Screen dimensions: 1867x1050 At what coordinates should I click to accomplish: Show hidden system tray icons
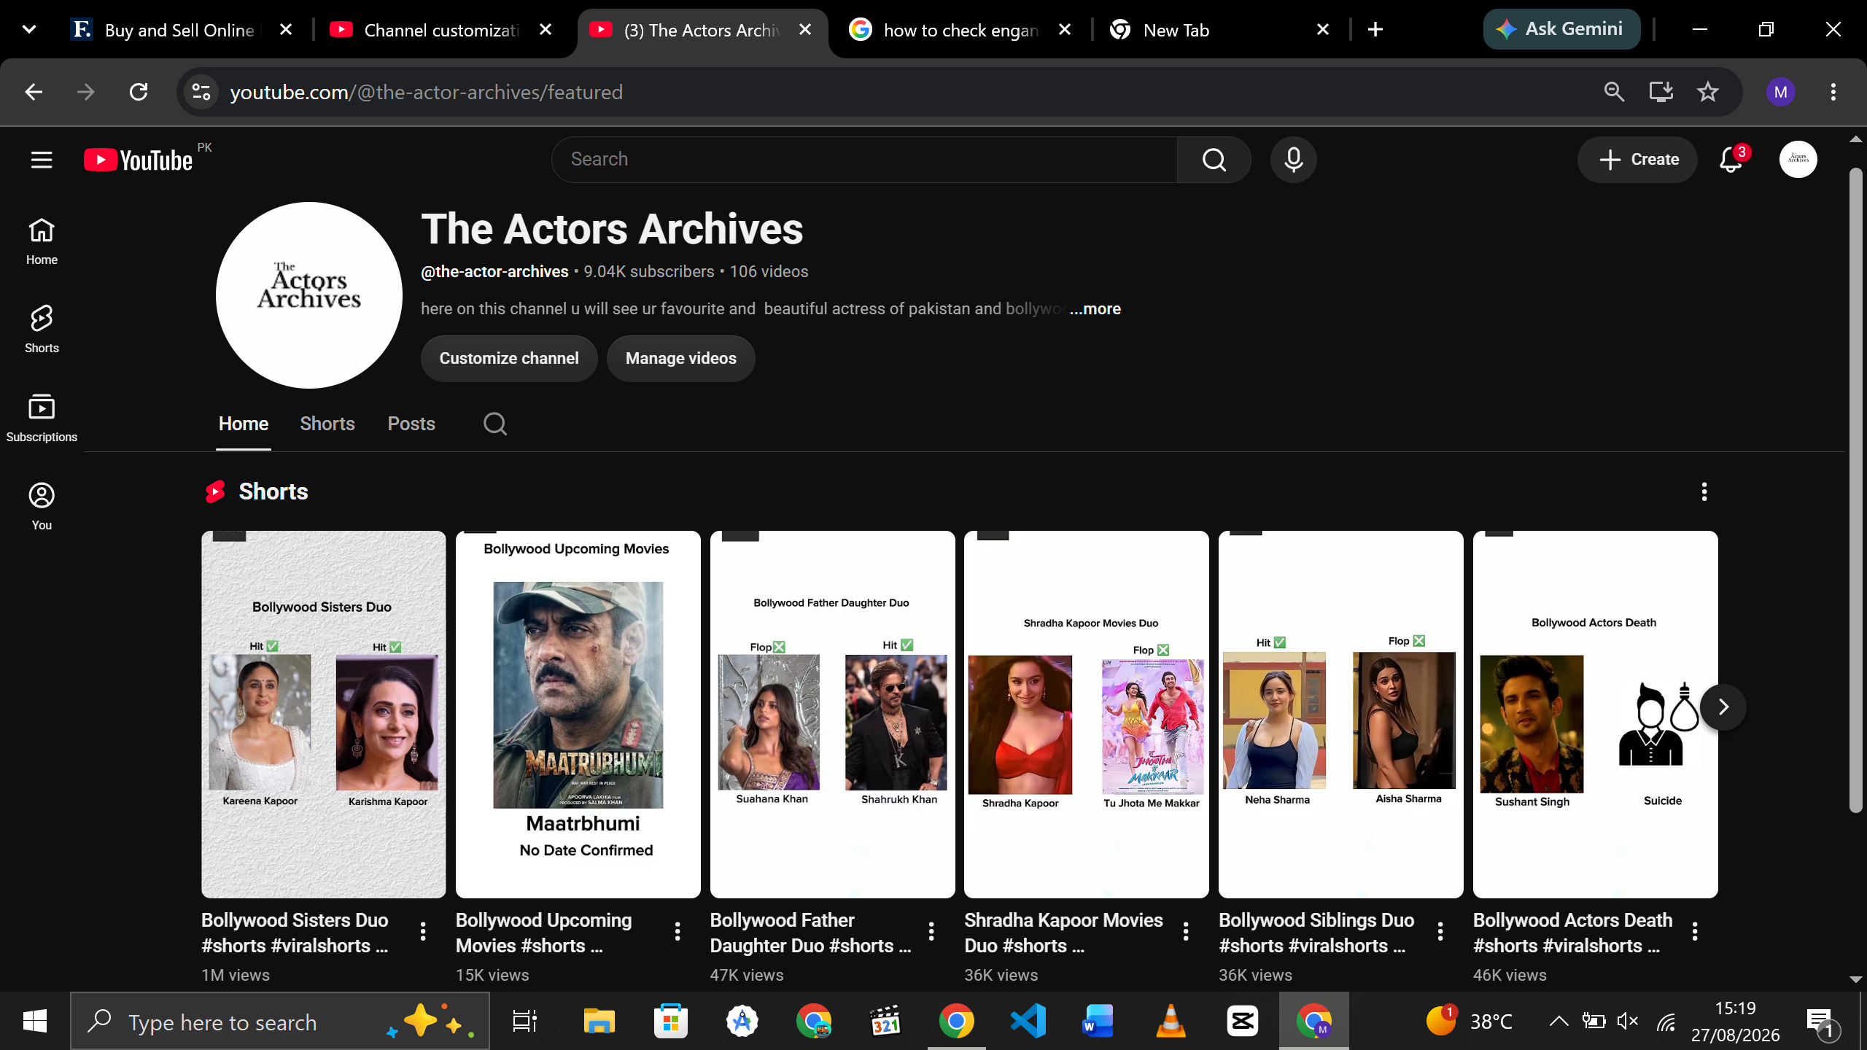[x=1559, y=1021]
